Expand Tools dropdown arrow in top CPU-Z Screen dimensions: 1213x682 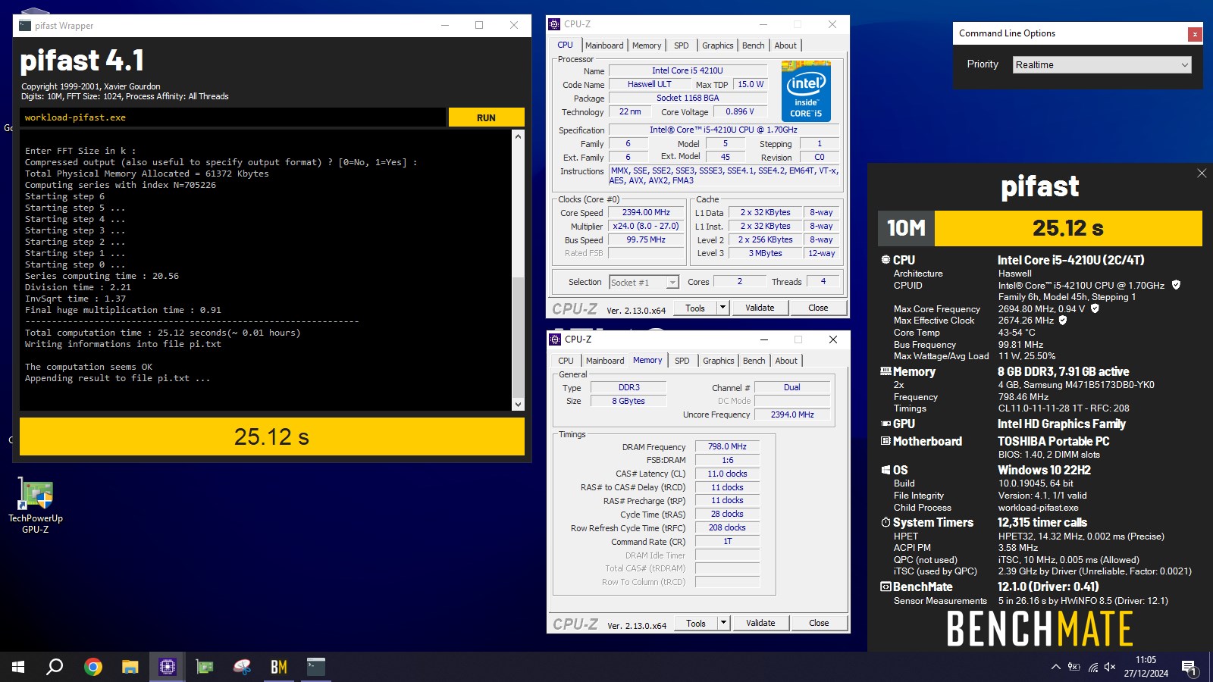pyautogui.click(x=722, y=308)
